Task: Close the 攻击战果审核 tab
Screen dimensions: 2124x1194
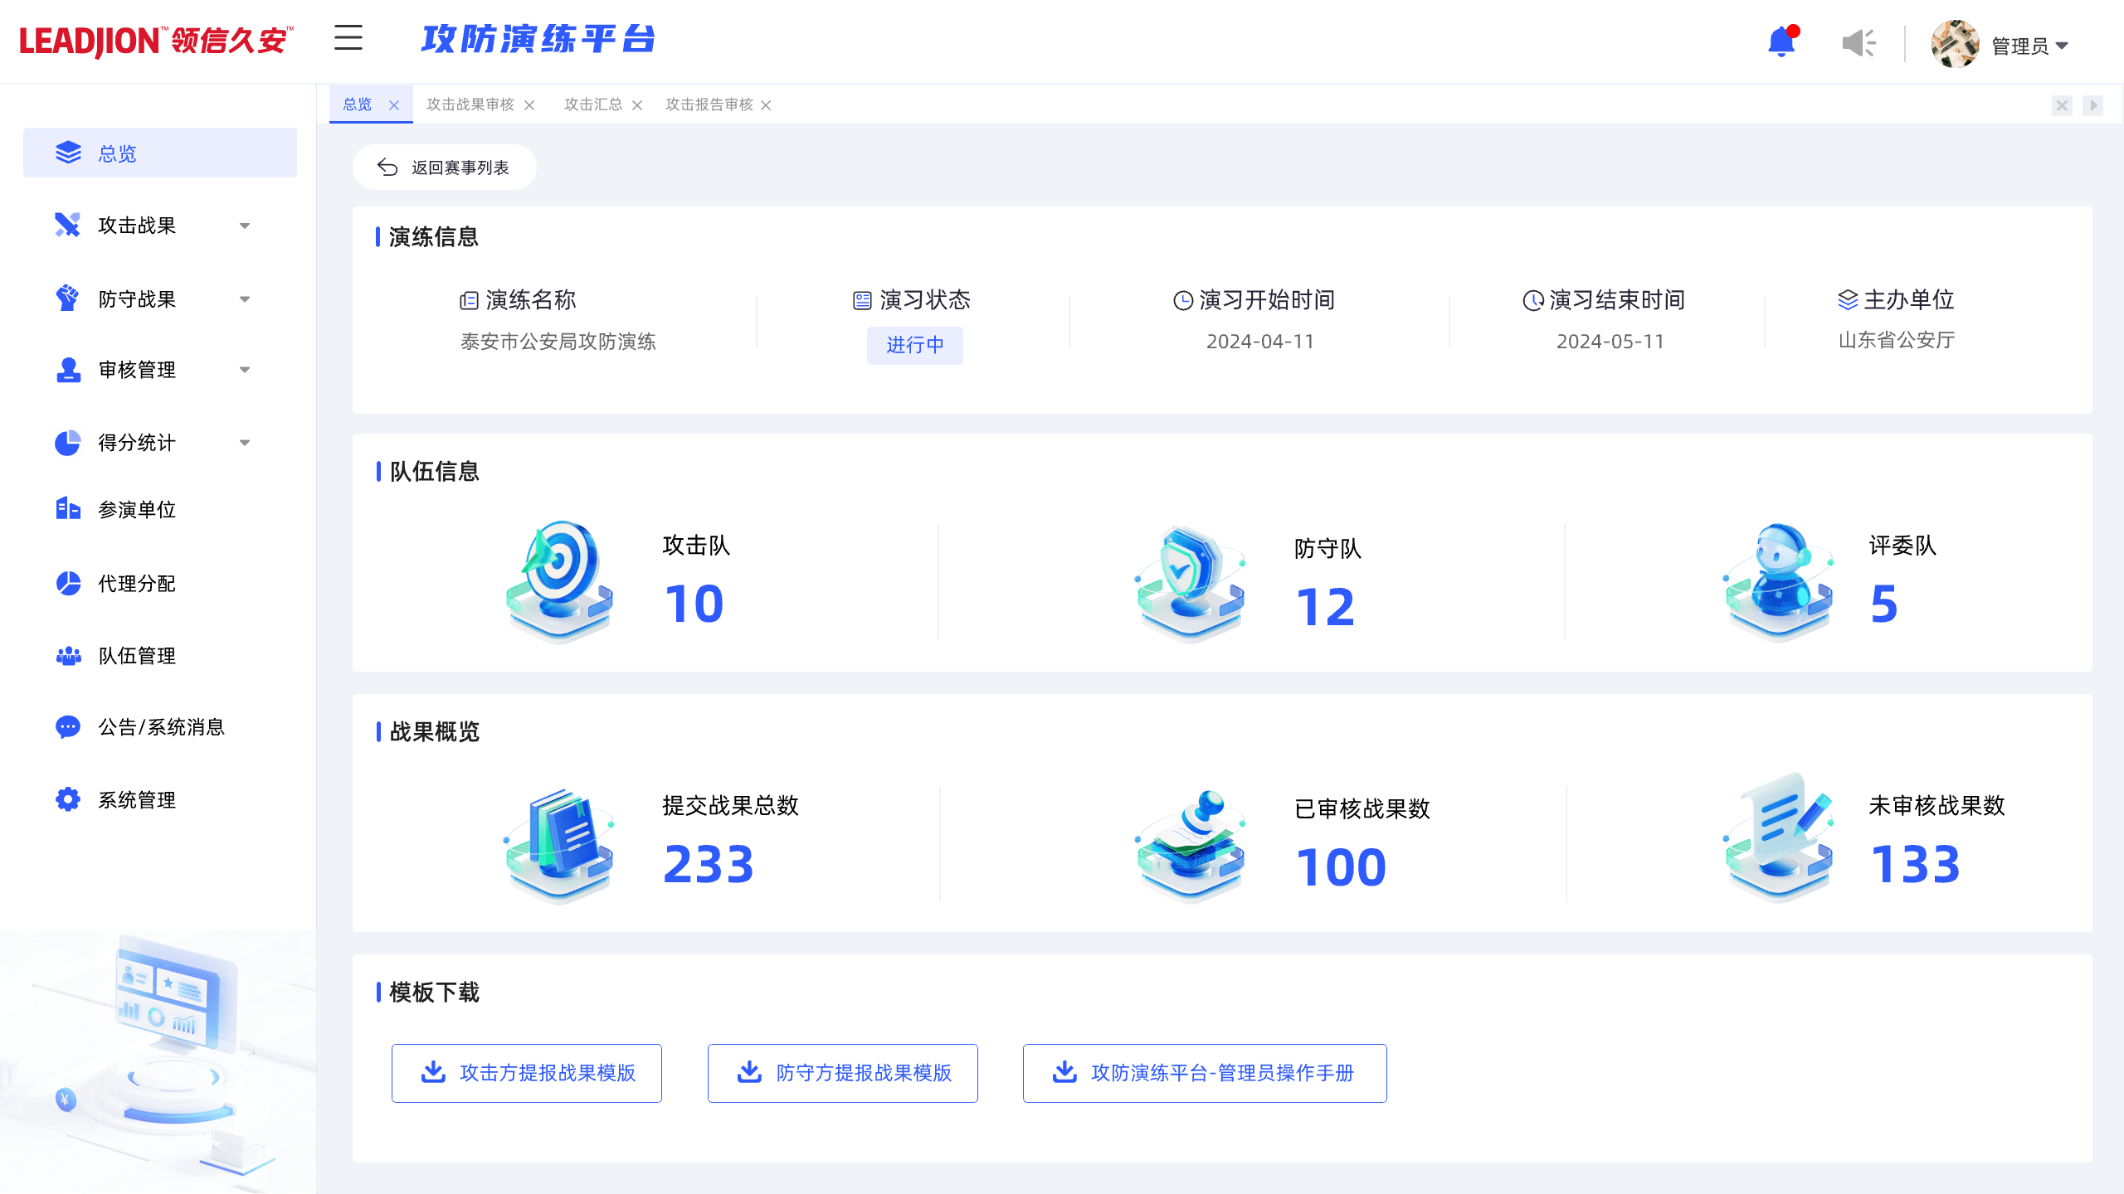Action: (529, 105)
